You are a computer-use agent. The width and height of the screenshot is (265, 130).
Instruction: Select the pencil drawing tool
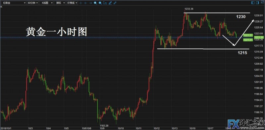110,3
